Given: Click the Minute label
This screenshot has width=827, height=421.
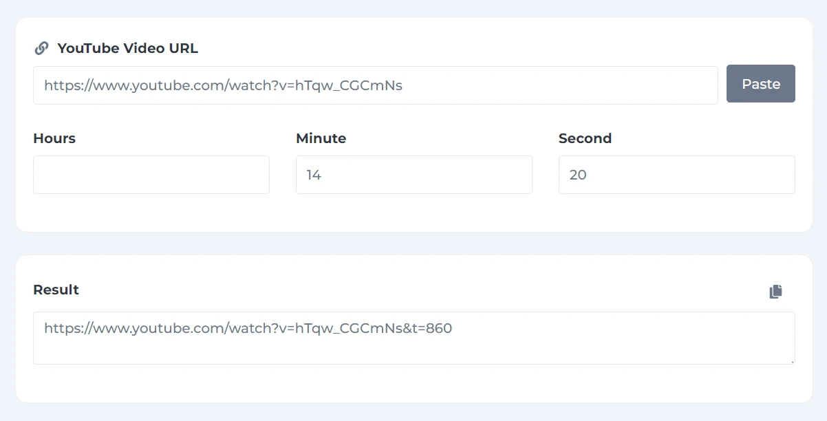Looking at the screenshot, I should 321,138.
